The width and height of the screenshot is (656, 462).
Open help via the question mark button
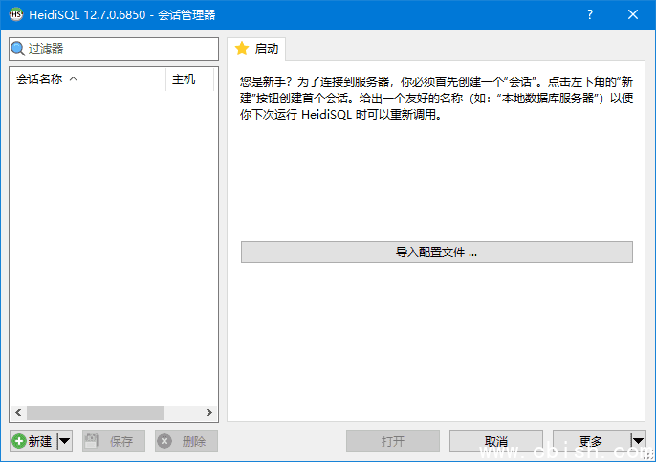(x=589, y=14)
